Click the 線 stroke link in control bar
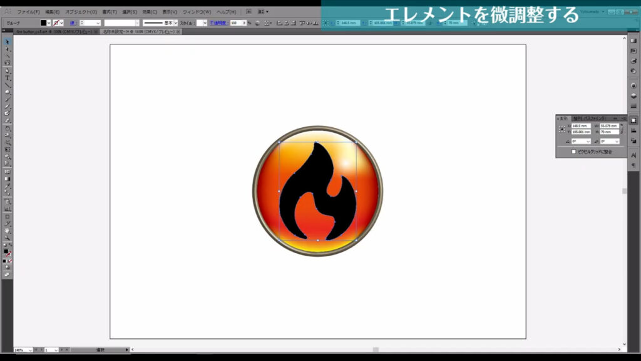The image size is (641, 361). tap(73, 23)
